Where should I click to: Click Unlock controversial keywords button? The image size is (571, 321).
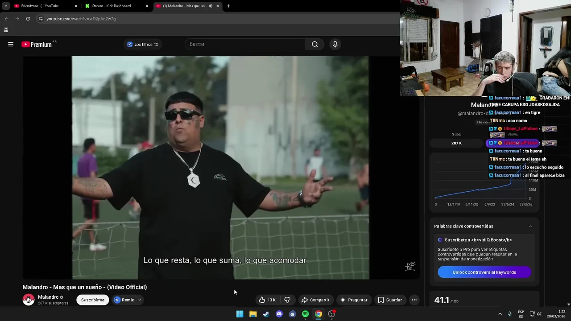click(484, 272)
